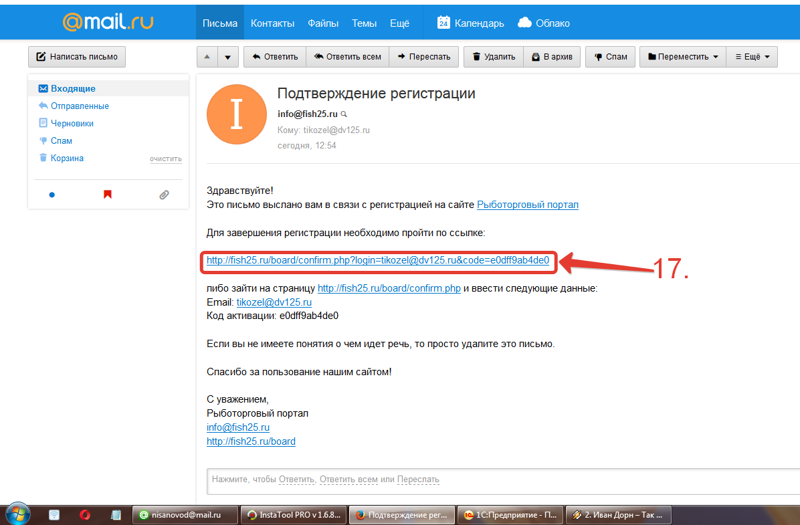
Task: Filter by unread blue dot icon
Action: click(x=52, y=195)
